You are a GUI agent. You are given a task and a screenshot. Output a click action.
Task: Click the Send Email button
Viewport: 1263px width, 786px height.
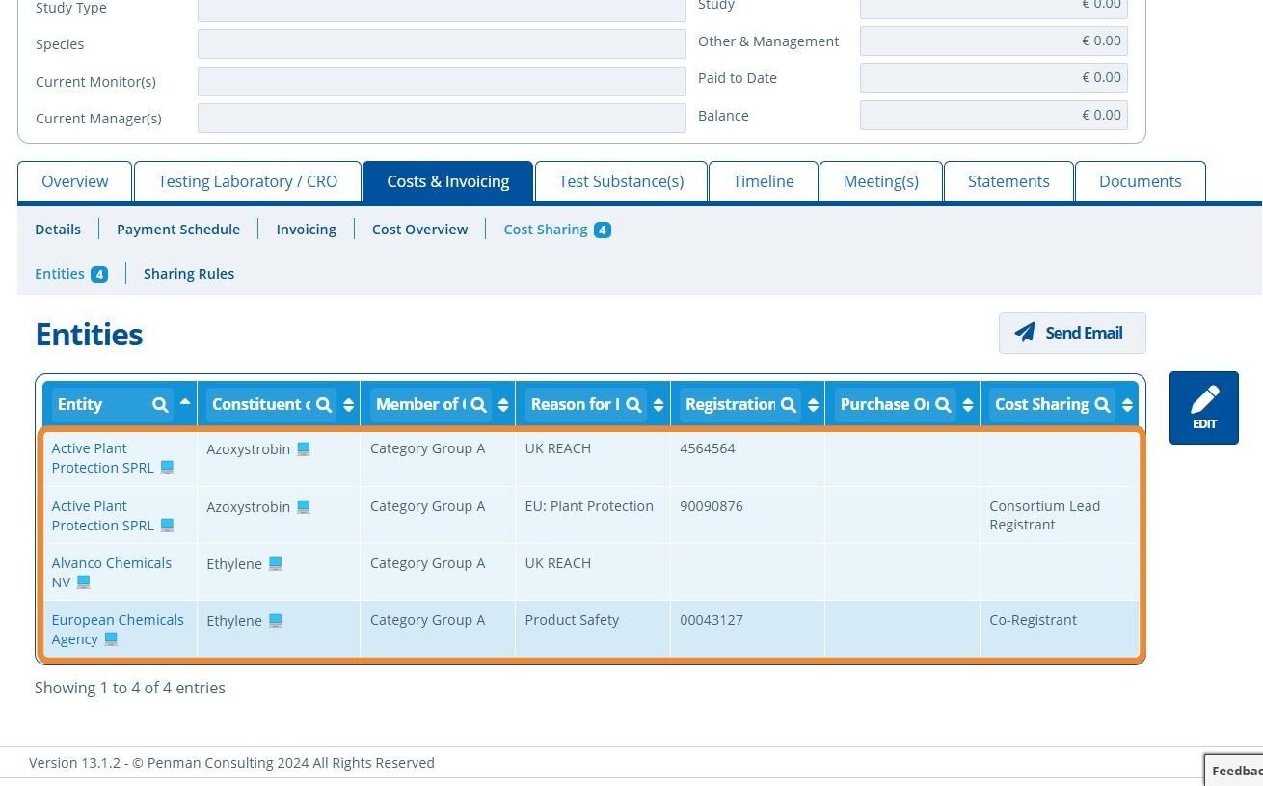coord(1072,333)
